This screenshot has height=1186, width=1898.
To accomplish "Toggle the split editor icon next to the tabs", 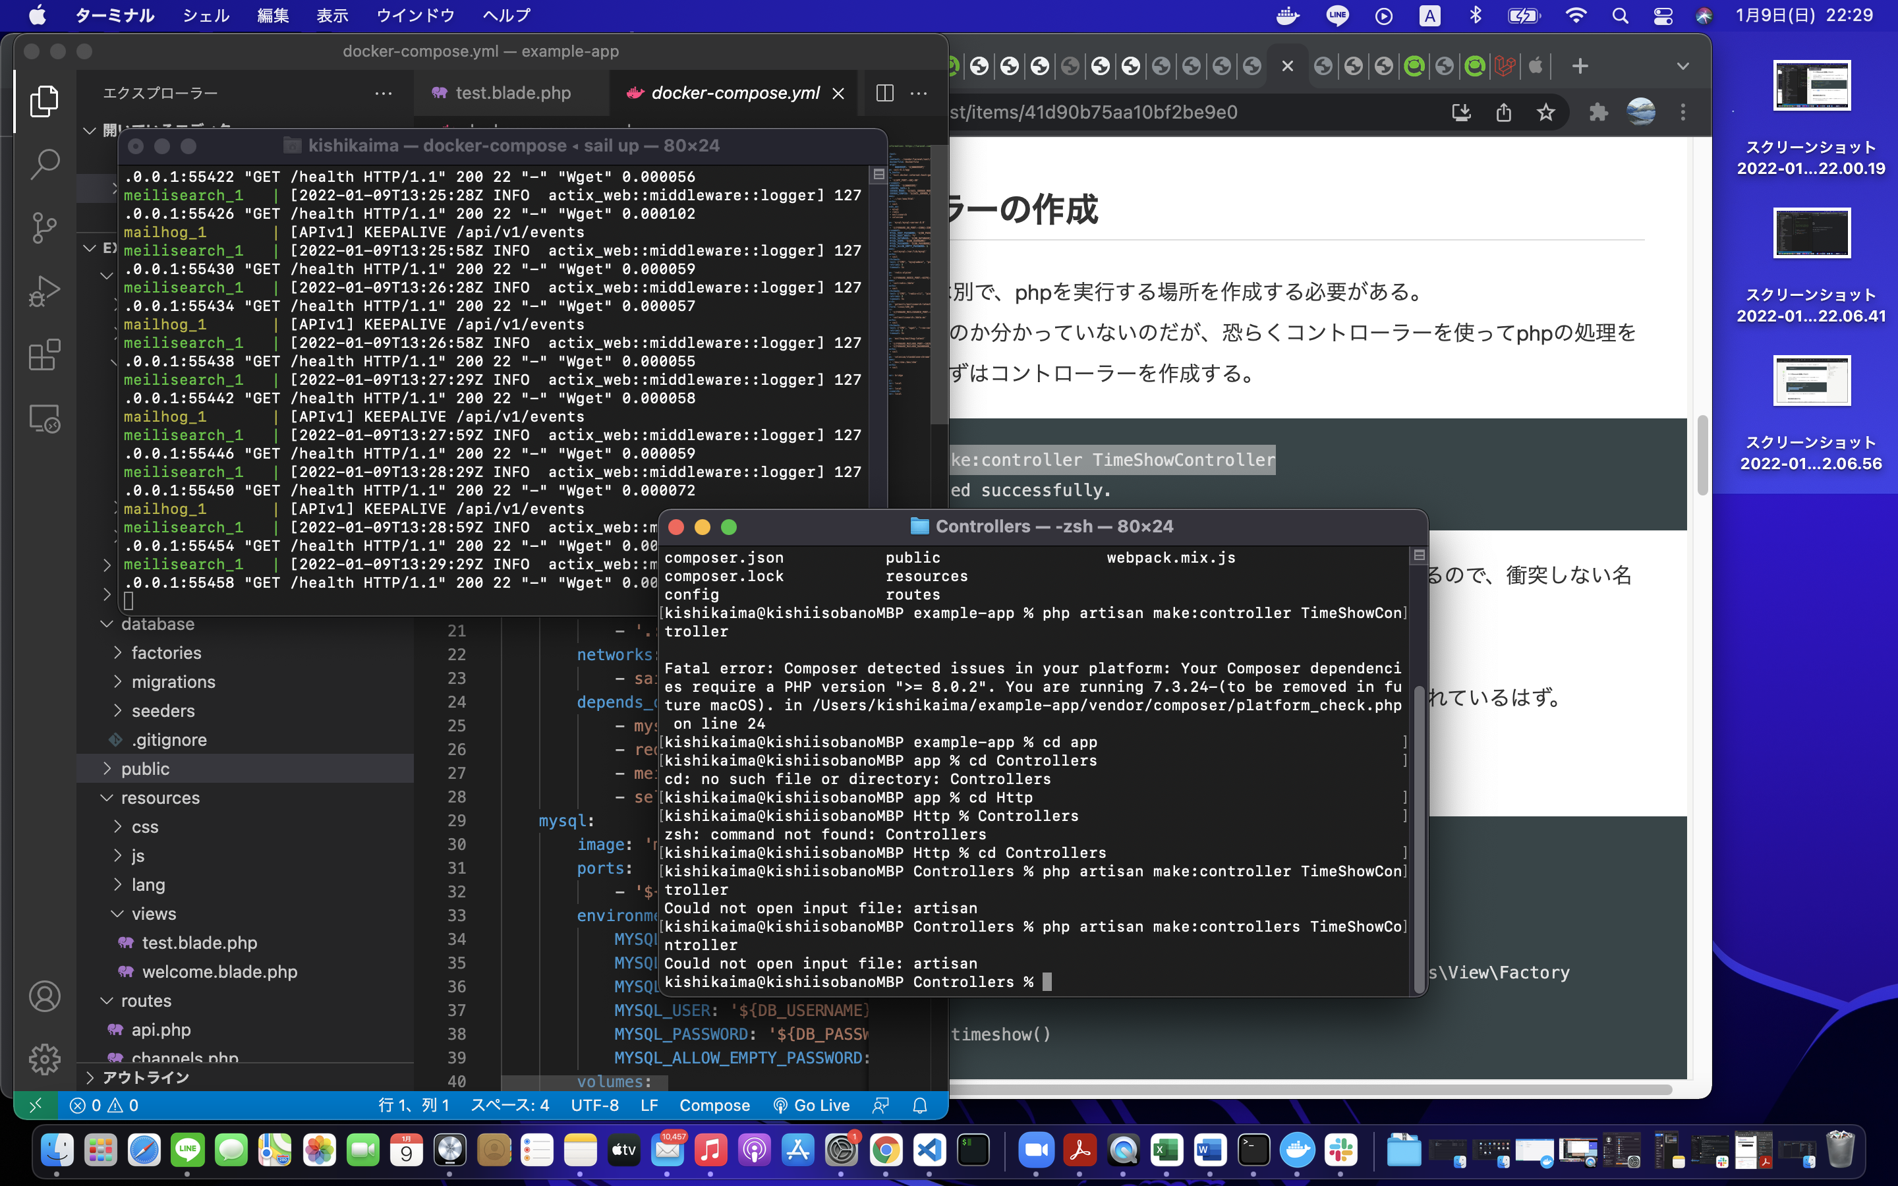I will coord(884,92).
